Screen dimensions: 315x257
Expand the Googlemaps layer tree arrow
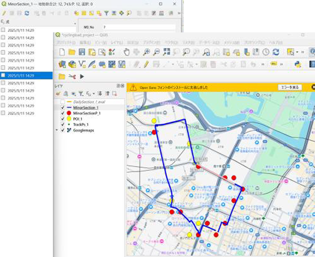[x=57, y=130]
